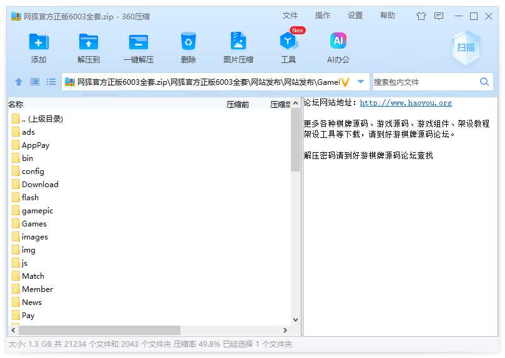Open the AI Office (AI办公) icon

[338, 41]
